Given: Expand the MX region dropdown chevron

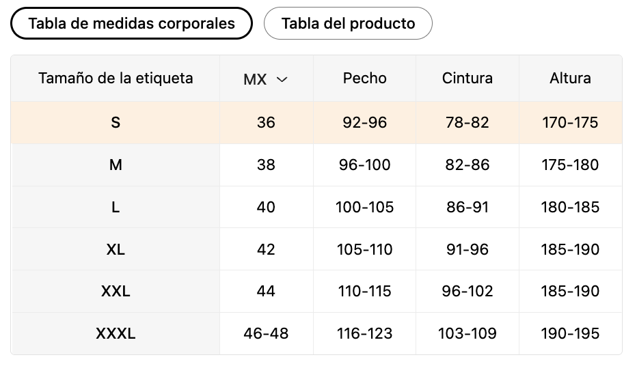Looking at the screenshot, I should coord(282,79).
